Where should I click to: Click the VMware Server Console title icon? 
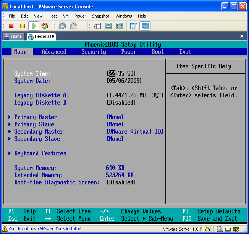tap(5, 6)
